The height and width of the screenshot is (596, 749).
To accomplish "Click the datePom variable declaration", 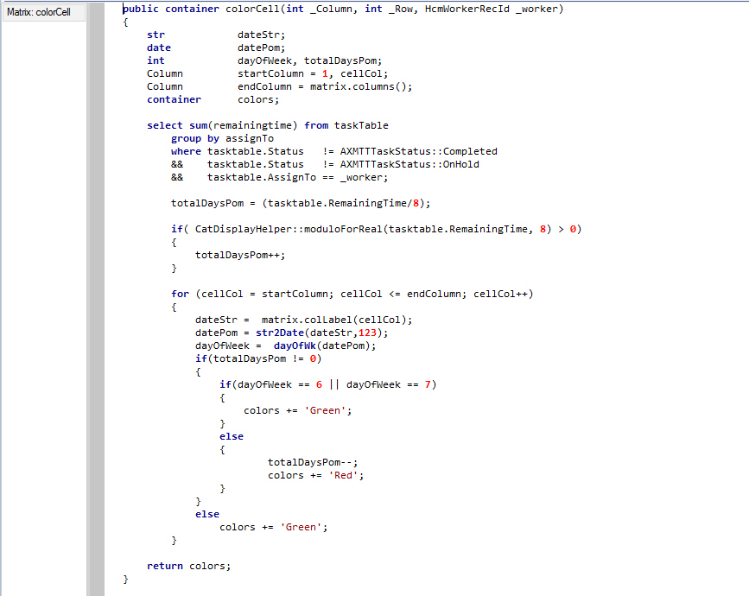I will click(x=261, y=48).
